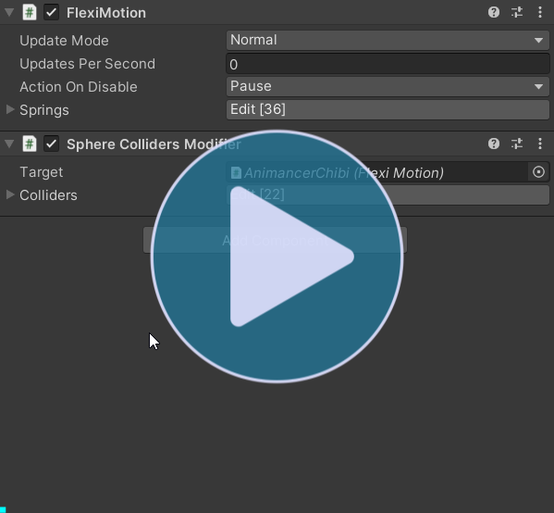Disable the FlexiMotion component checkbox

click(51, 12)
